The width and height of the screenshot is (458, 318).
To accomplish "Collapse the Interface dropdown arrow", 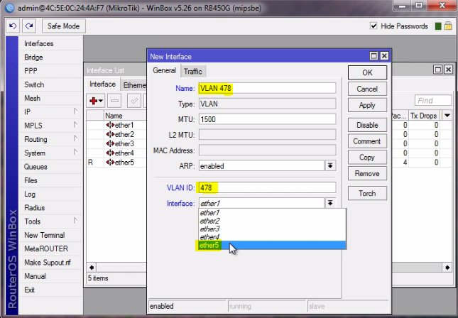I will pos(330,203).
